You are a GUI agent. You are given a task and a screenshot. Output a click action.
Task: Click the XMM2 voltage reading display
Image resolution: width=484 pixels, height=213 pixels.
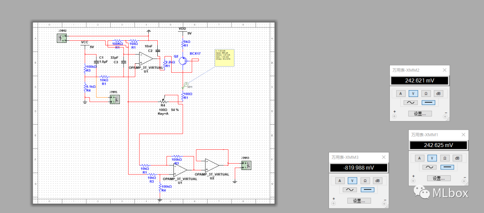[x=419, y=81]
